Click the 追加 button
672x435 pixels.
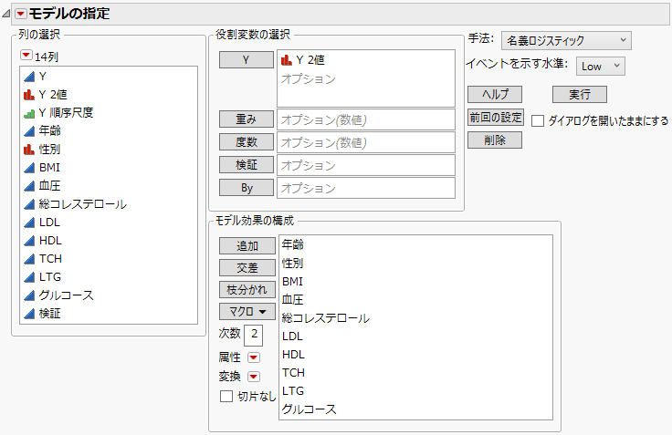247,245
